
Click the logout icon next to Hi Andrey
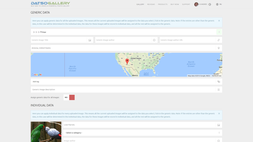pyautogui.click(x=210, y=4)
